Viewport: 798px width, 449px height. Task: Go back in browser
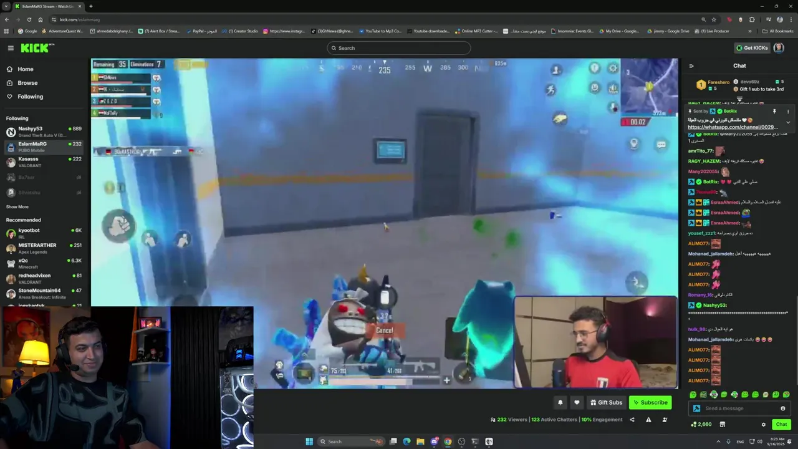coord(6,19)
